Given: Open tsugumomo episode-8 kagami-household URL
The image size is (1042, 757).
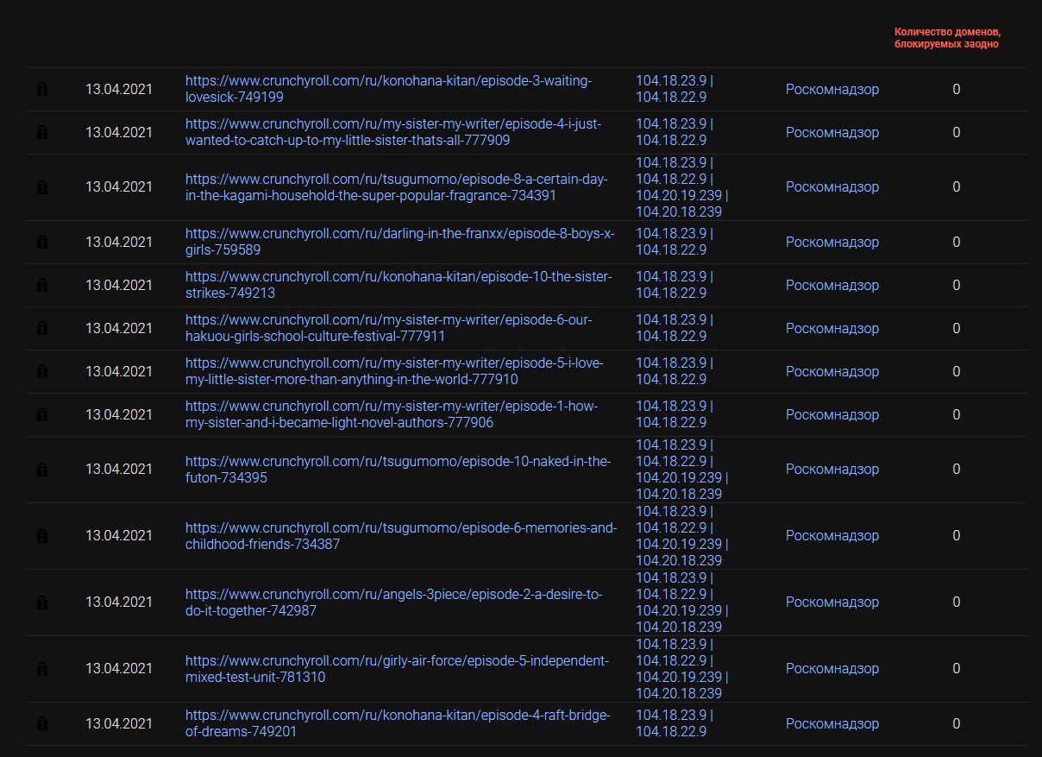Looking at the screenshot, I should [397, 186].
